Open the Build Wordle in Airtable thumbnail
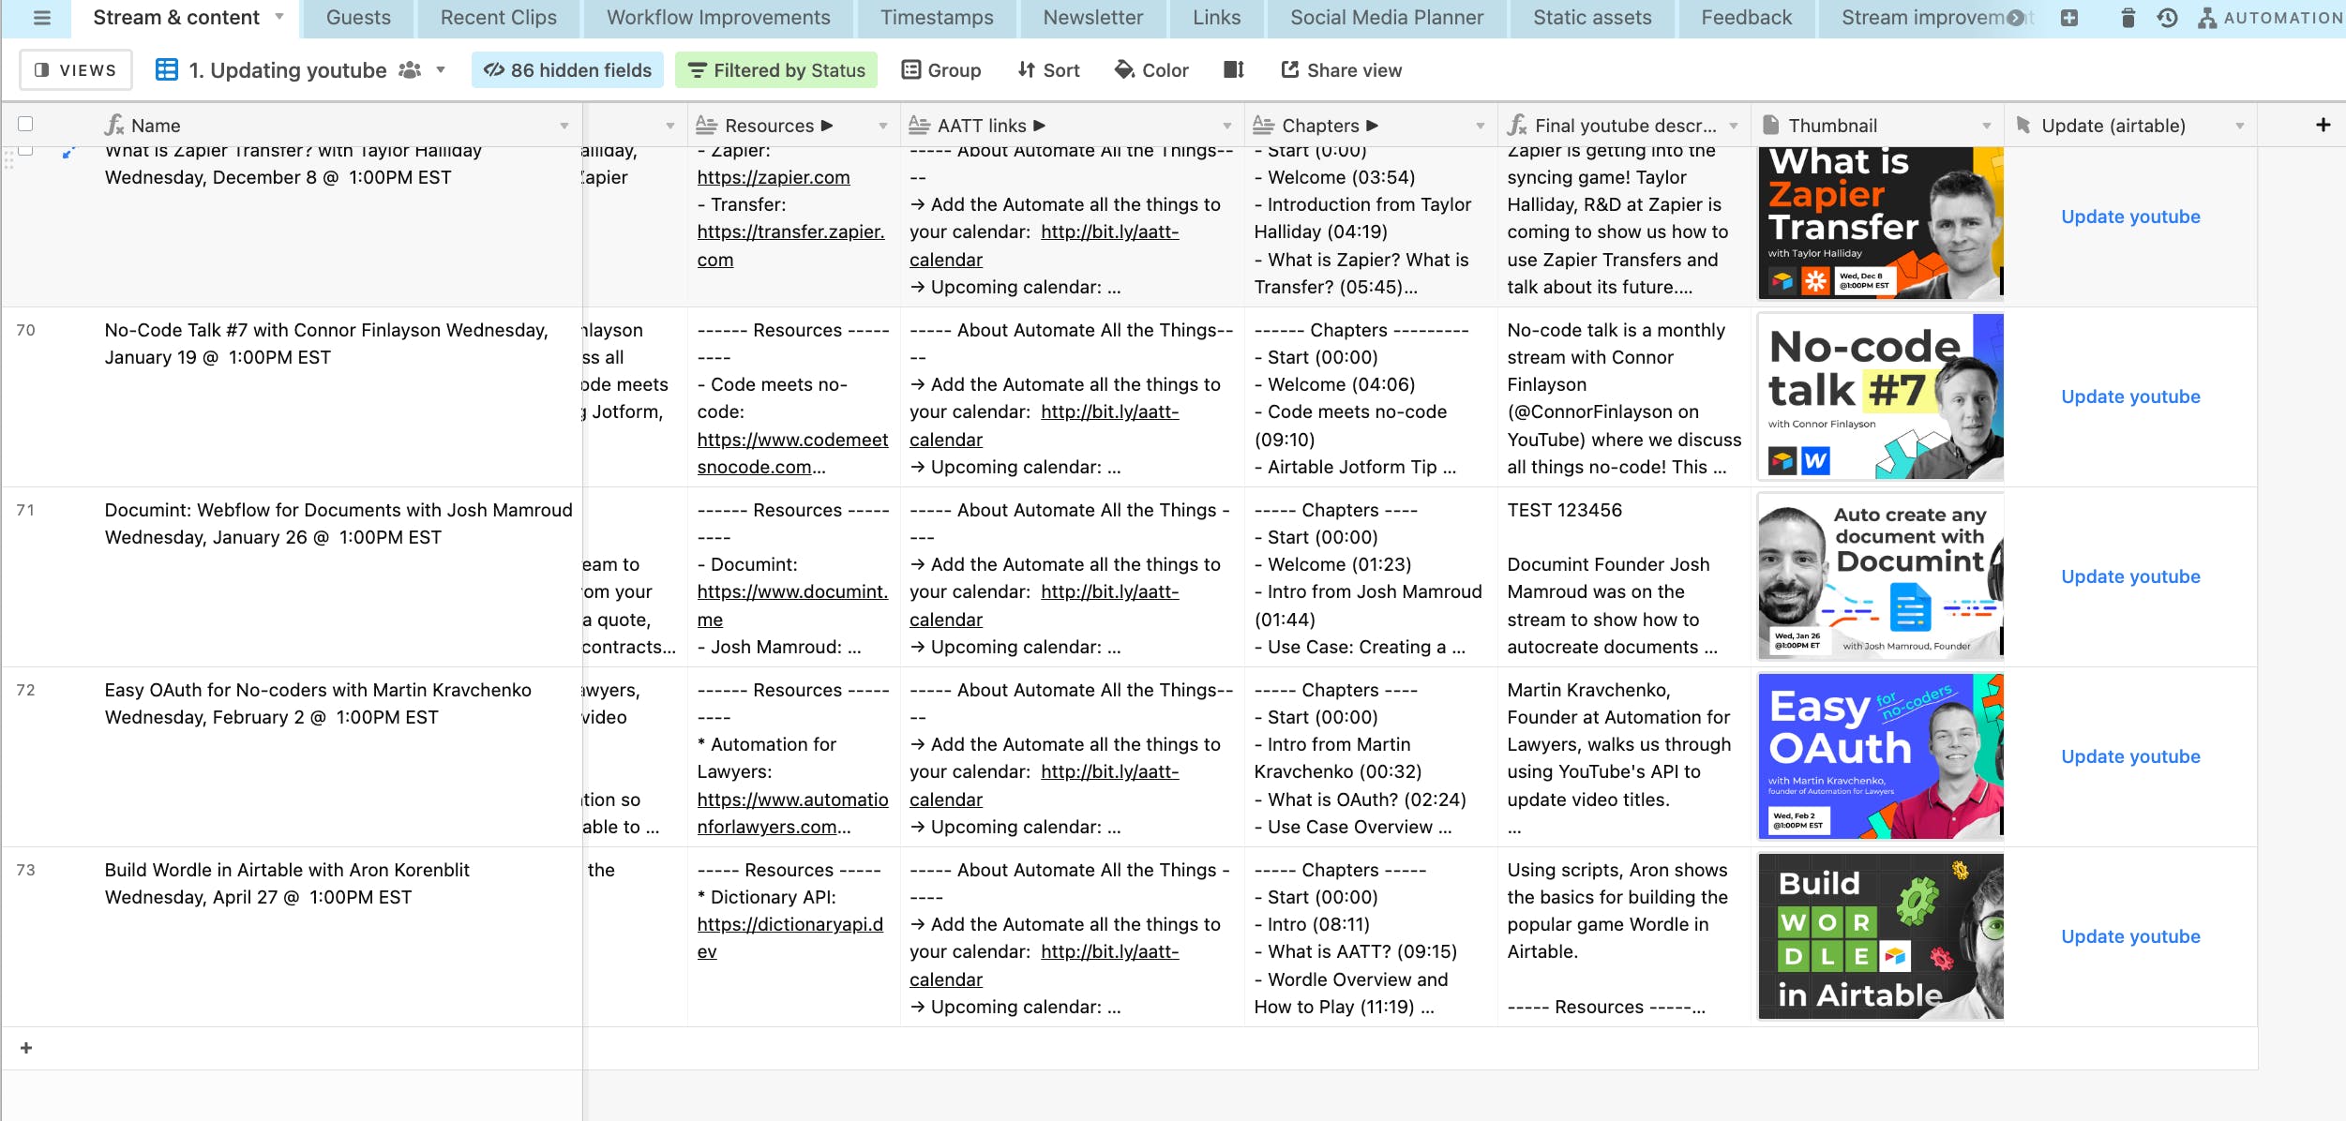Viewport: 2346px width, 1121px height. click(x=1881, y=936)
